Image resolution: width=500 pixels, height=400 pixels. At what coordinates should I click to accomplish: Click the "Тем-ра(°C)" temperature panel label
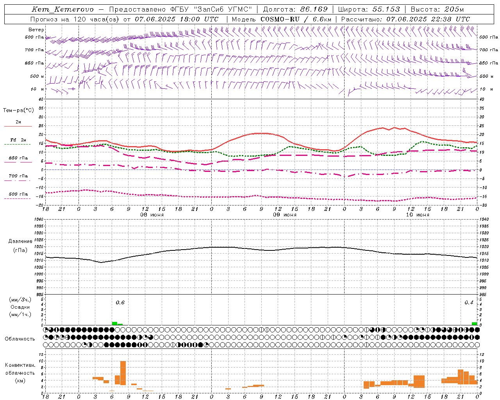tap(18, 111)
